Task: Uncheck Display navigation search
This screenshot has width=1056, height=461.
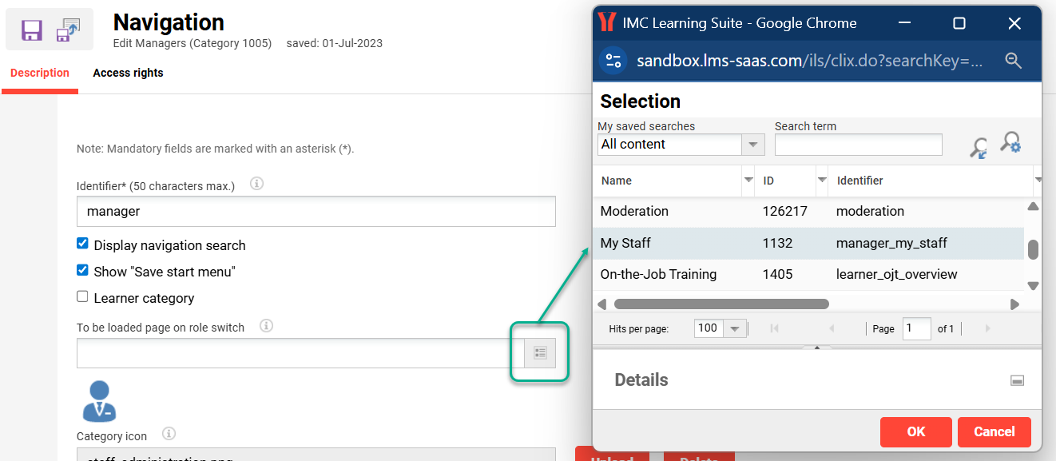Action: pyautogui.click(x=82, y=244)
